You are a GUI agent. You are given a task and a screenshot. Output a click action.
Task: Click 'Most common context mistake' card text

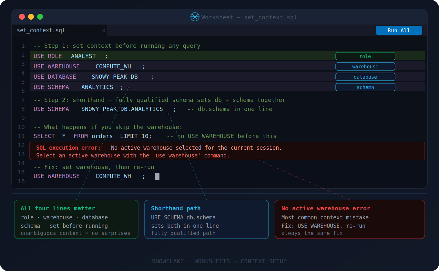(x=325, y=217)
